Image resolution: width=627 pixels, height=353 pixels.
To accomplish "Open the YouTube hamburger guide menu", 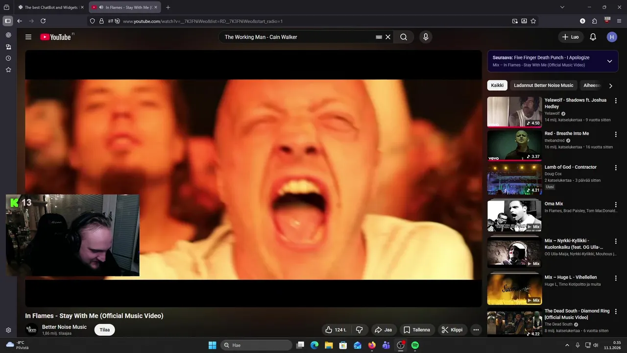I will point(28,37).
